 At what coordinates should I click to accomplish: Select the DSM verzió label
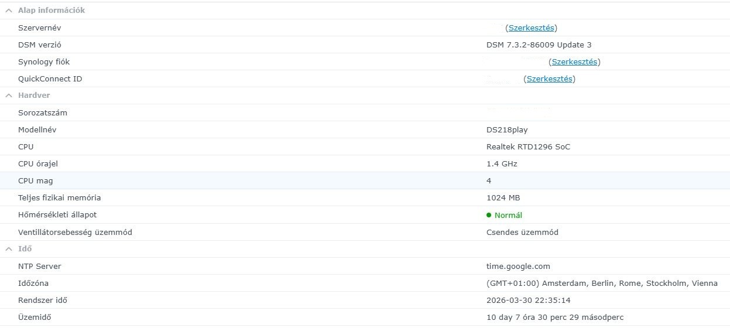pyautogui.click(x=40, y=45)
